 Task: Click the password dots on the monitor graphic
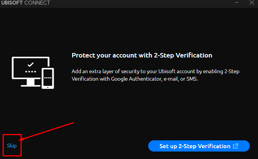[31, 72]
